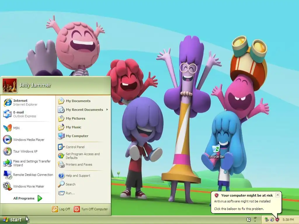Viewport: 299px width, 224px height.
Task: Click the language bar help icon
Action: coord(248,220)
